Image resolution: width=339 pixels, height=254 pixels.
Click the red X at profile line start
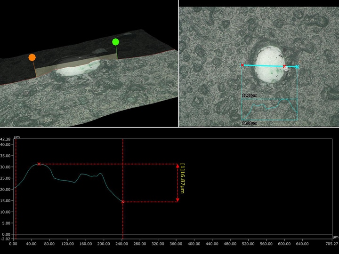[x=242, y=65]
